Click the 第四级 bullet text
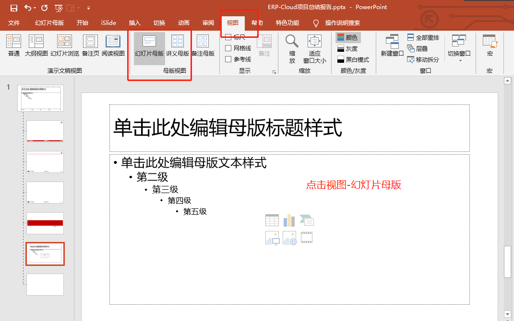This screenshot has height=321, width=514. (179, 200)
